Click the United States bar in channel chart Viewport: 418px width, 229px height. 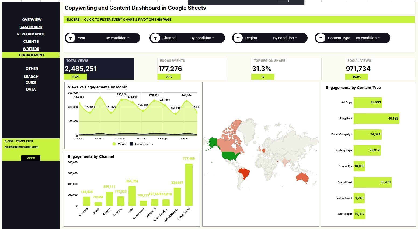189,185
